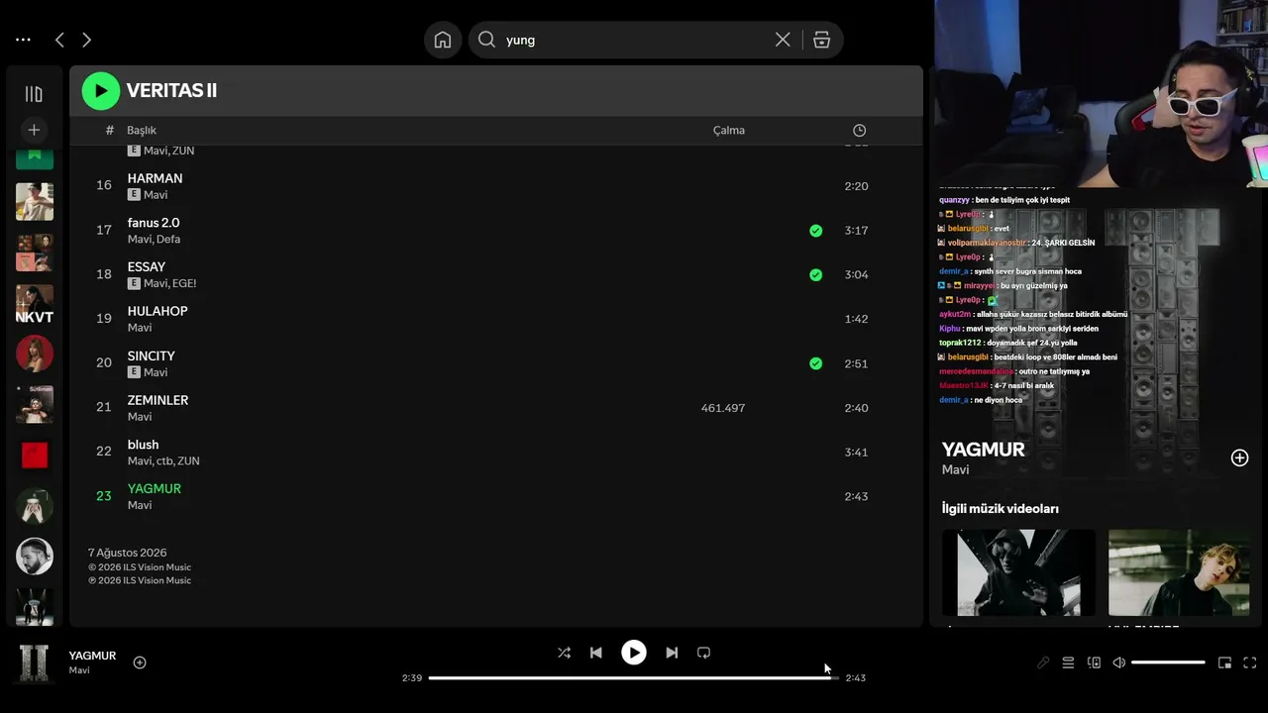Clear the search text with the X
Viewport: 1268px width, 713px height.
click(x=783, y=40)
